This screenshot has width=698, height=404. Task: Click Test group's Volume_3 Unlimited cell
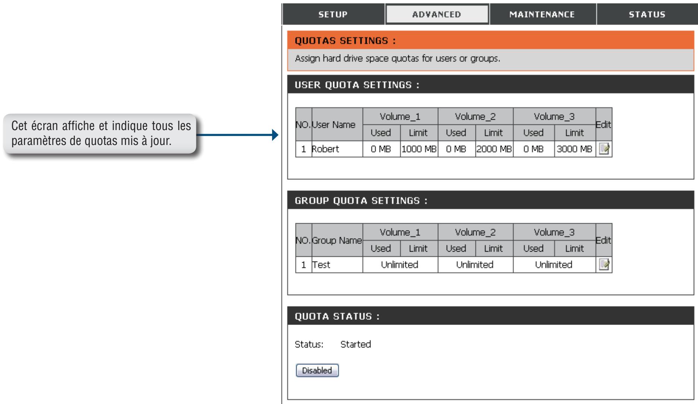[x=554, y=265]
